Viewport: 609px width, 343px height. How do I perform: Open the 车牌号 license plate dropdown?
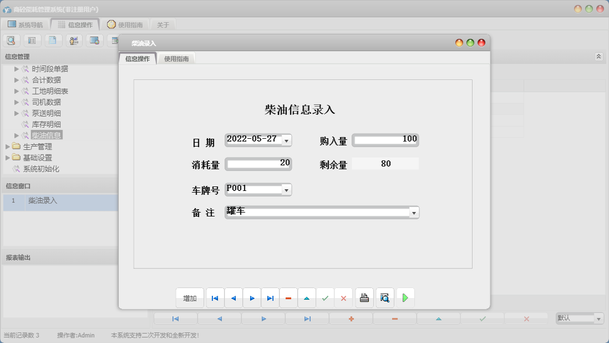point(287,189)
